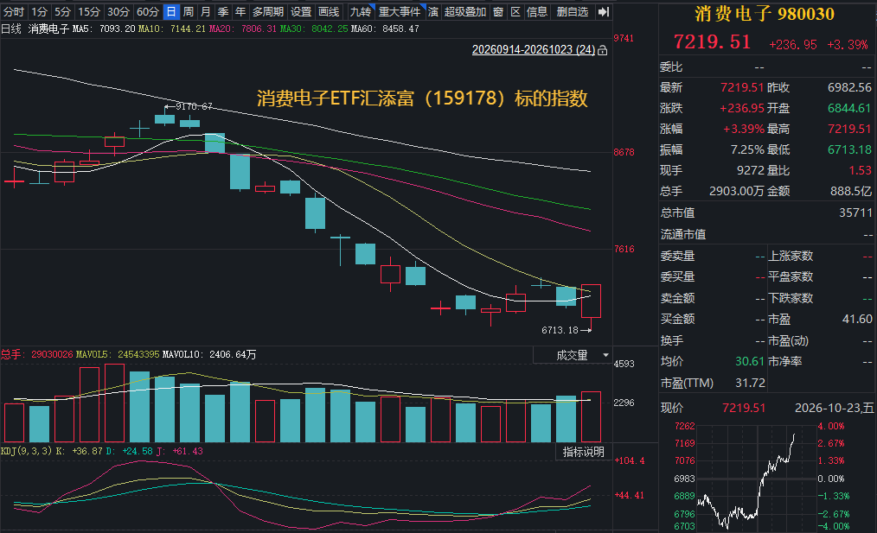Toggle the 重大事件 major events overlay
Image resolution: width=877 pixels, height=533 pixels.
tap(400, 12)
